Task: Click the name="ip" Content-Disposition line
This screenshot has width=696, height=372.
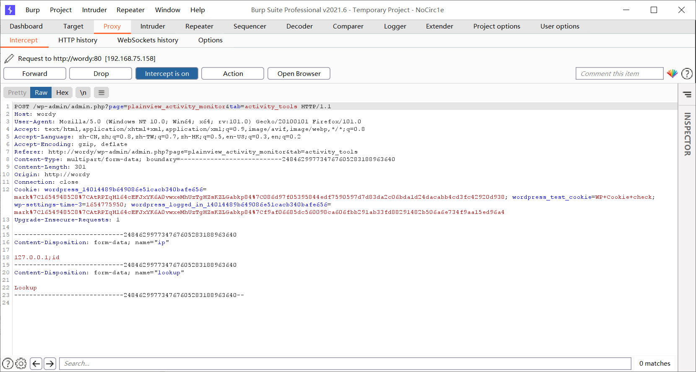Action: [91, 242]
